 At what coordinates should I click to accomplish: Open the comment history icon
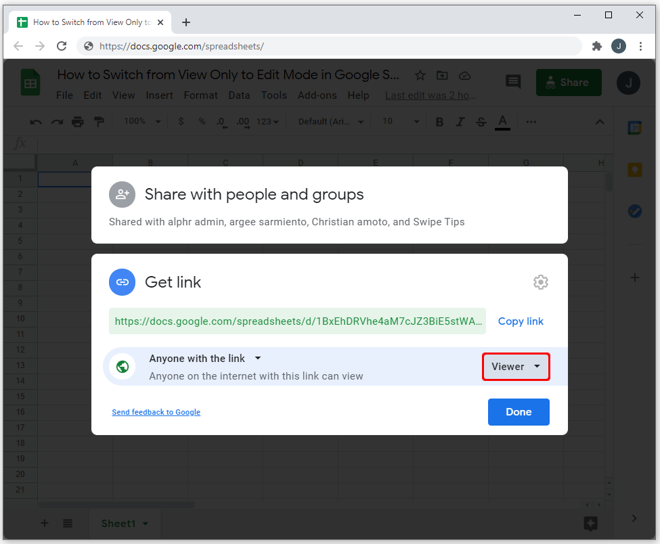513,83
